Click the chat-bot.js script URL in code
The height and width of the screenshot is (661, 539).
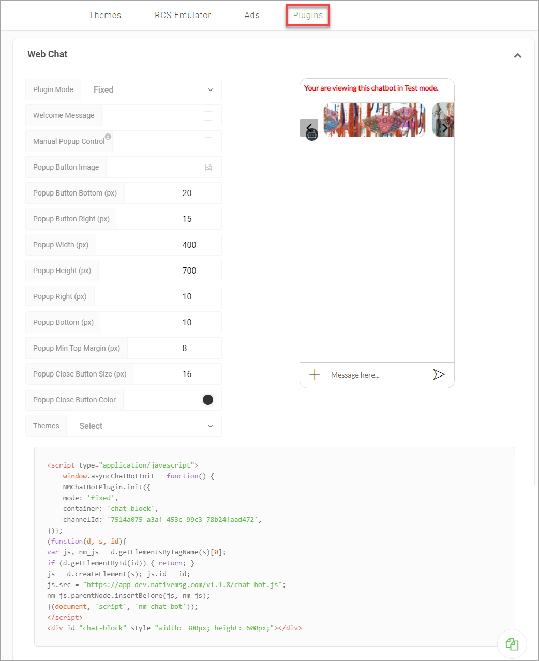click(183, 584)
